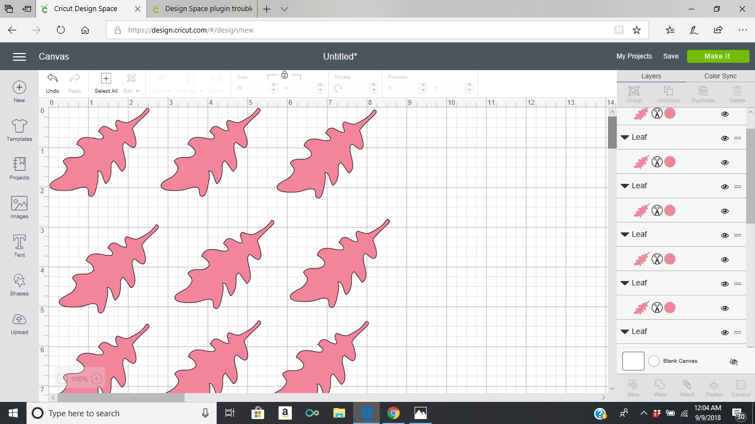This screenshot has height=424, width=755.
Task: Switch to the Color Sync tab
Action: point(720,76)
